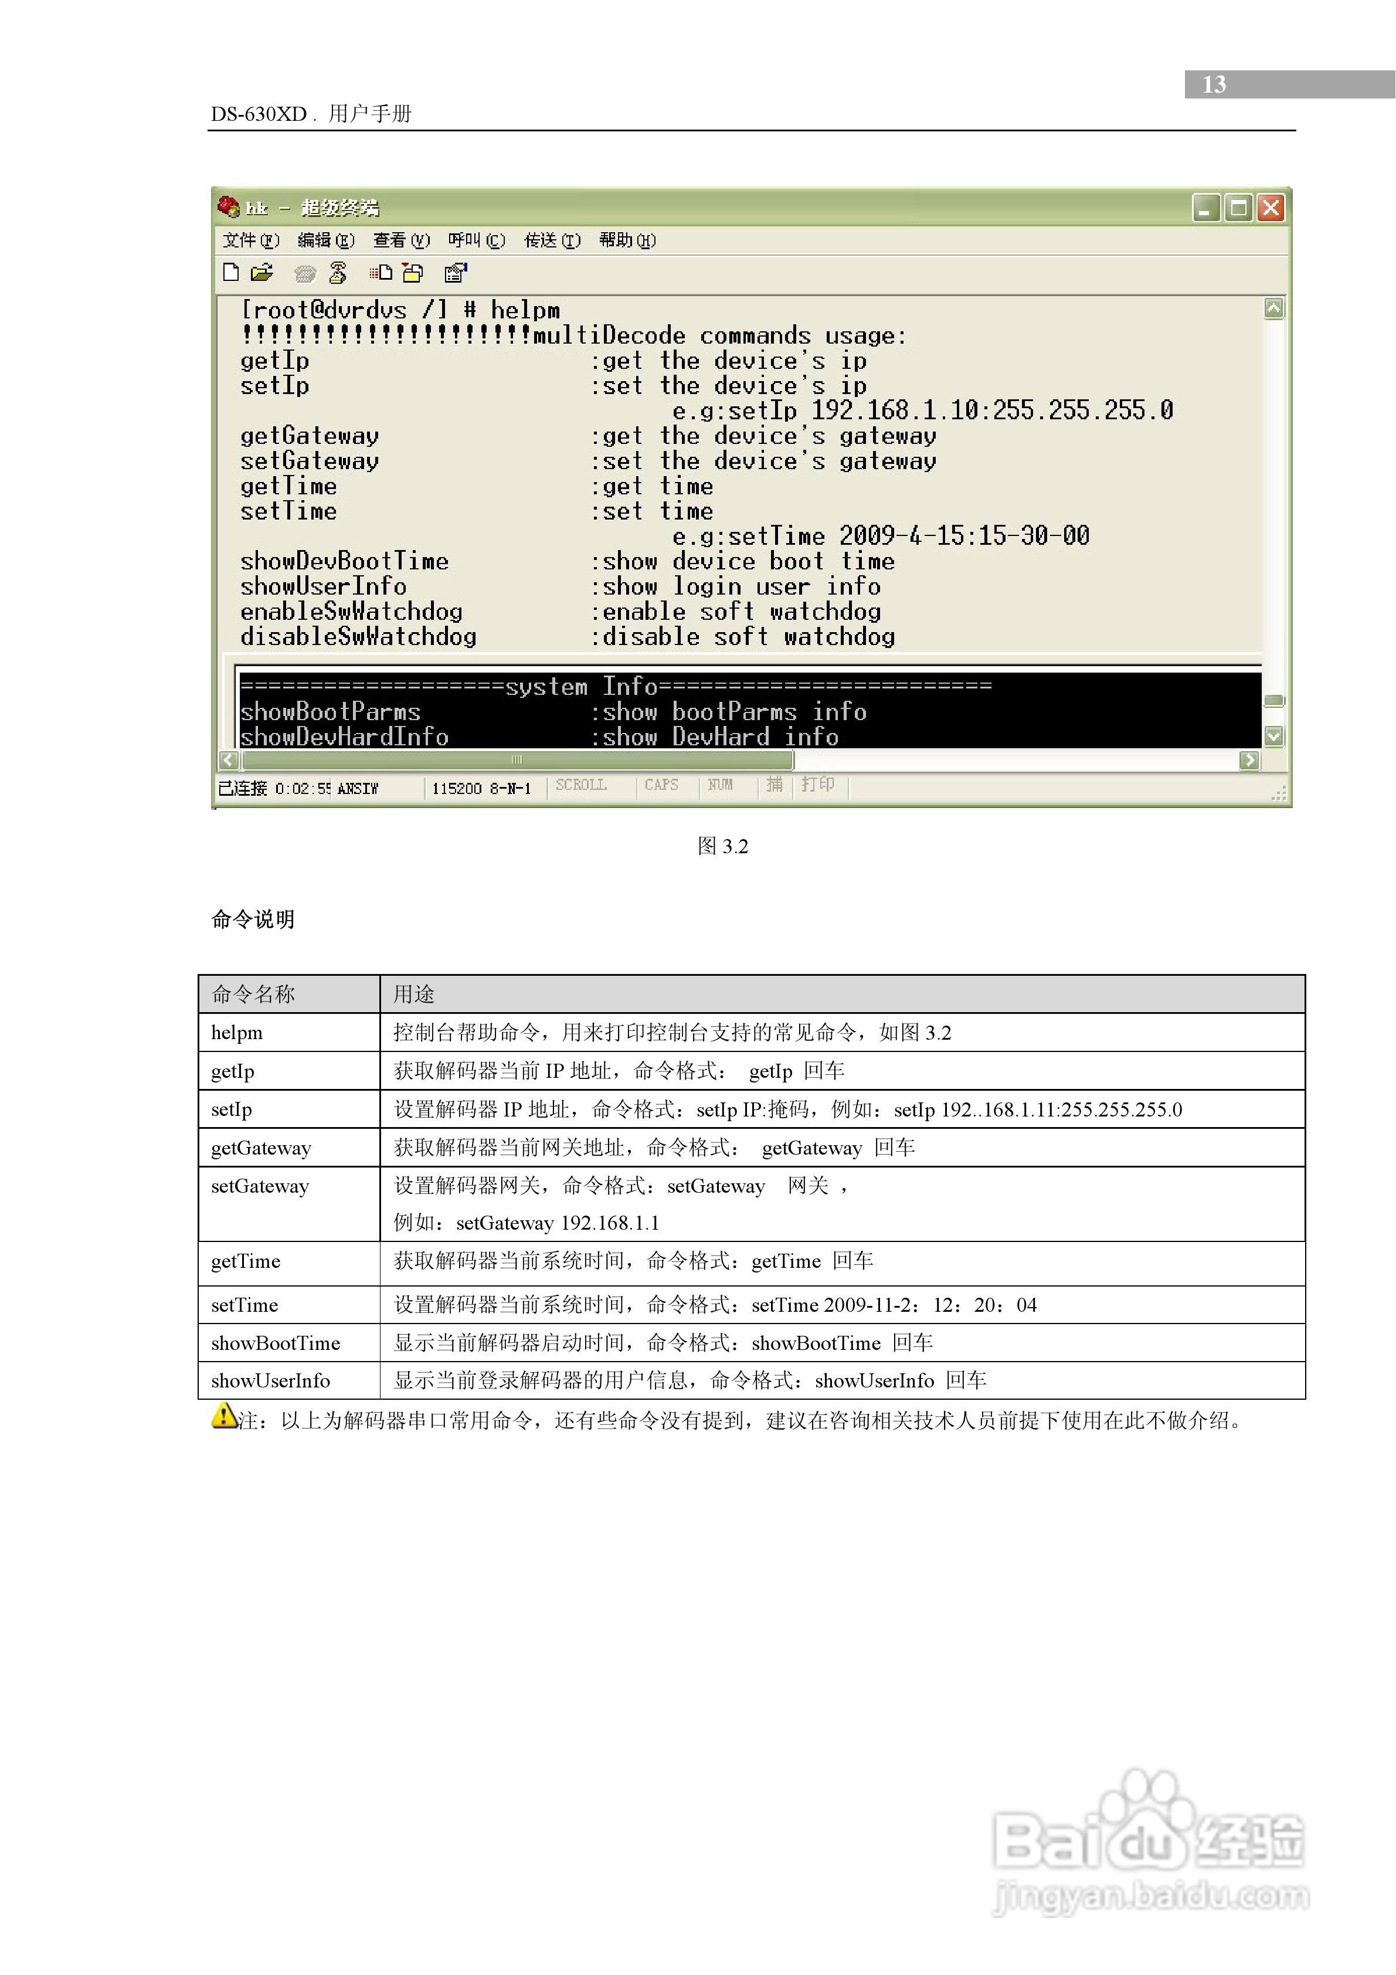Open the 查看(V) menu

point(401,240)
